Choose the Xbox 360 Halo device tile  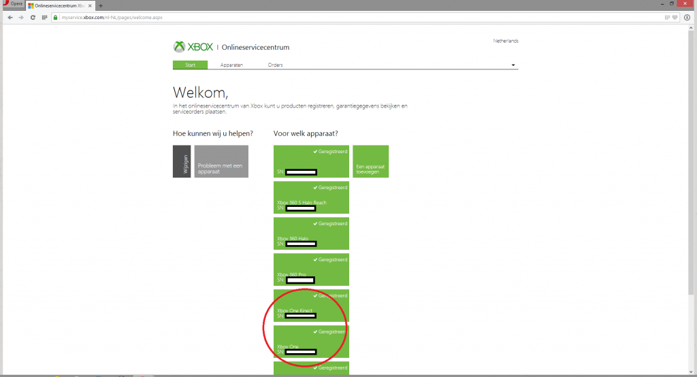click(311, 233)
